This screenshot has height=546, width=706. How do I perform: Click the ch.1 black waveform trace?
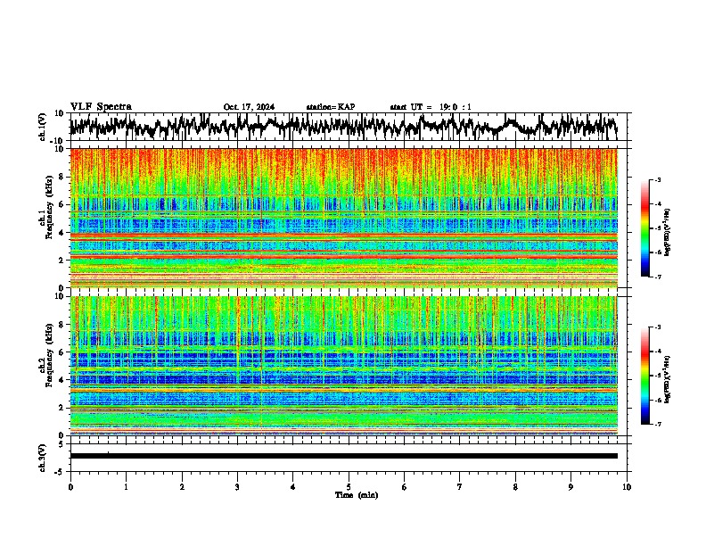(343, 127)
